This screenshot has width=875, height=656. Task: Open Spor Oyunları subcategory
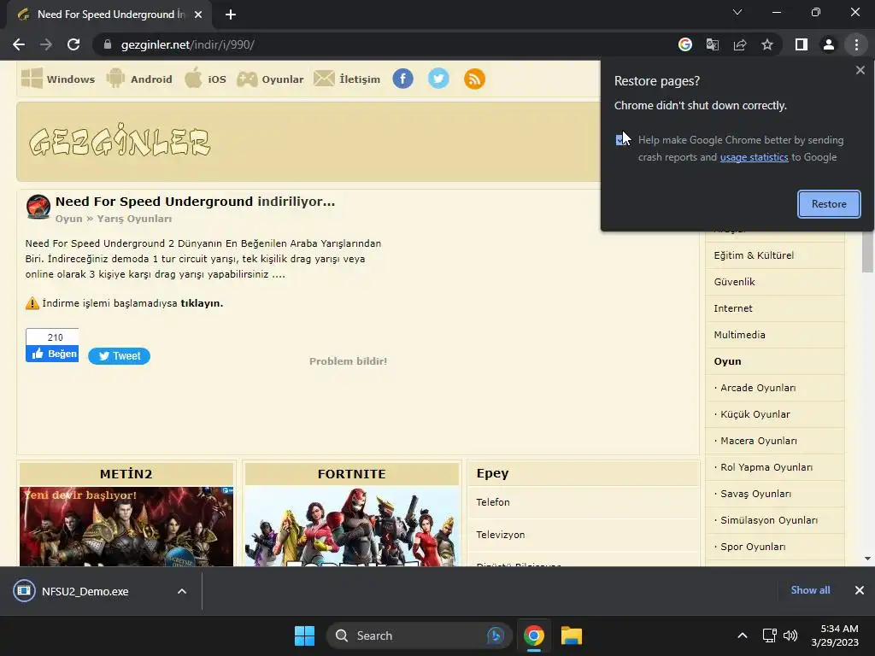tap(774, 547)
